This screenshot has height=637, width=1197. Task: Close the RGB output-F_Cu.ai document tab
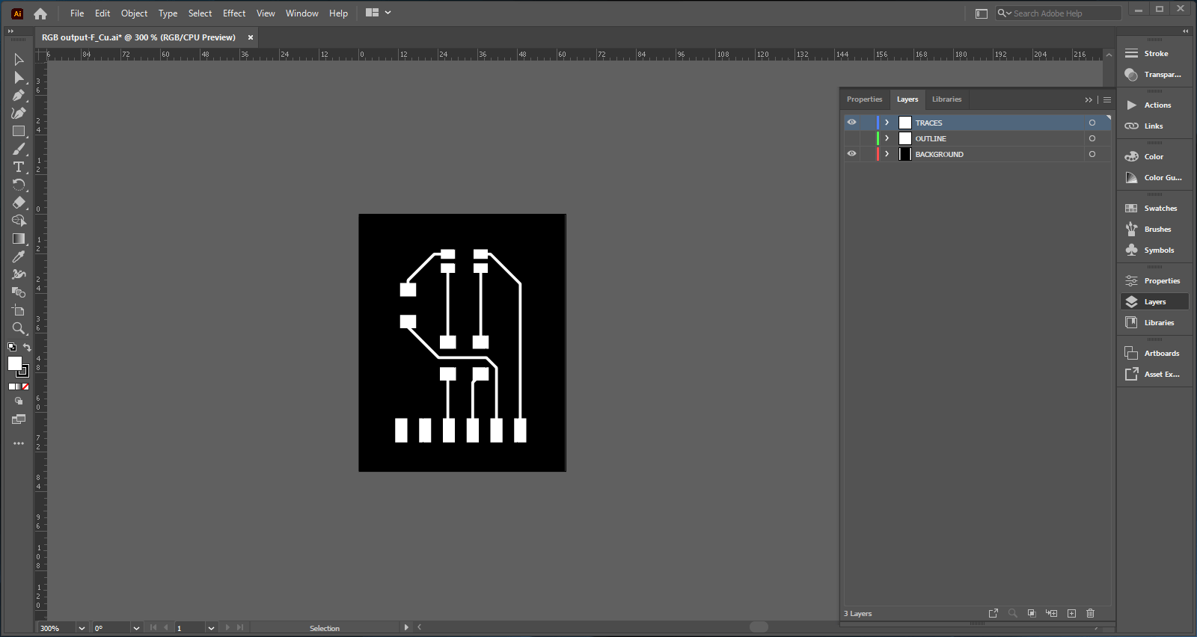[x=251, y=37]
